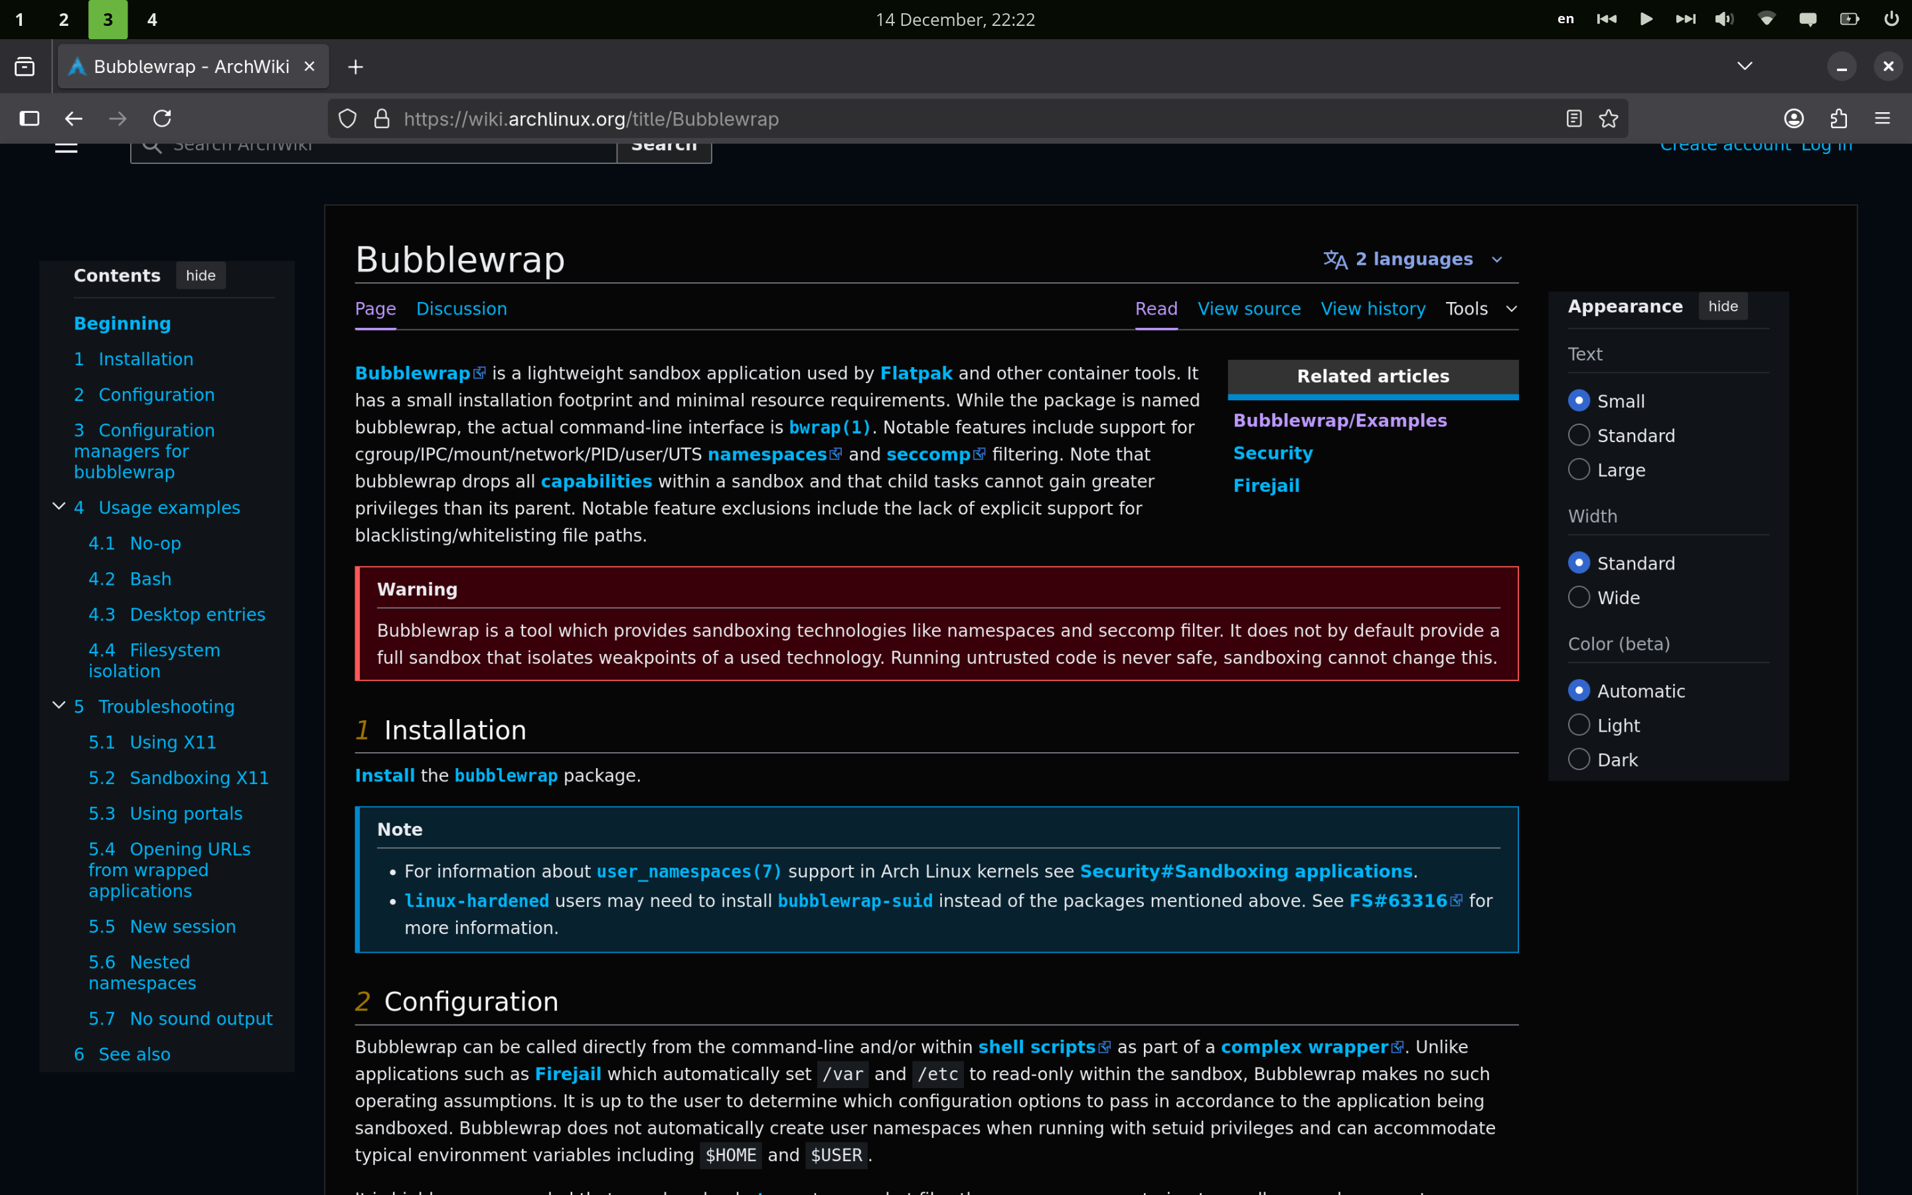Click the reload page icon
This screenshot has width=1912, height=1195.
162,119
